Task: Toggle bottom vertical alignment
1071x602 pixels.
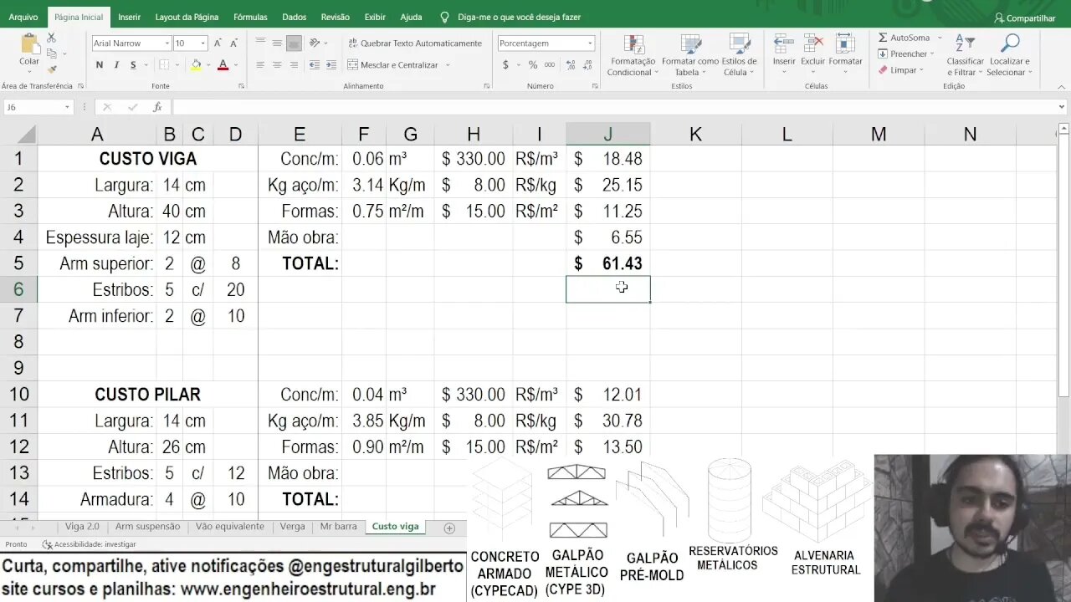Action: [294, 43]
